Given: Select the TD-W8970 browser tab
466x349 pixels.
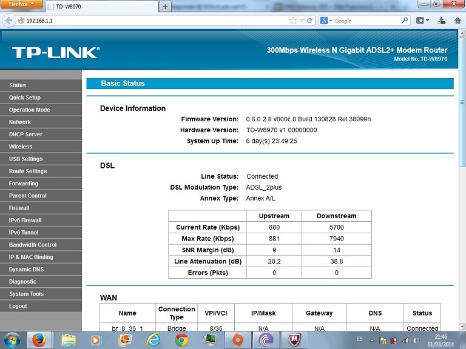Looking at the screenshot, I should [x=102, y=7].
